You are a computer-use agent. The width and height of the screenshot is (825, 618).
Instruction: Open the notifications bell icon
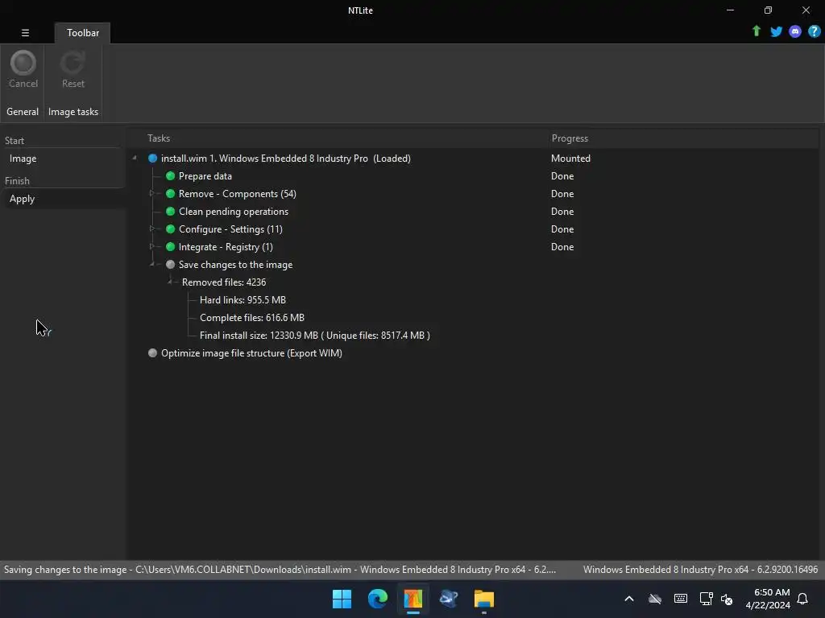coord(802,599)
